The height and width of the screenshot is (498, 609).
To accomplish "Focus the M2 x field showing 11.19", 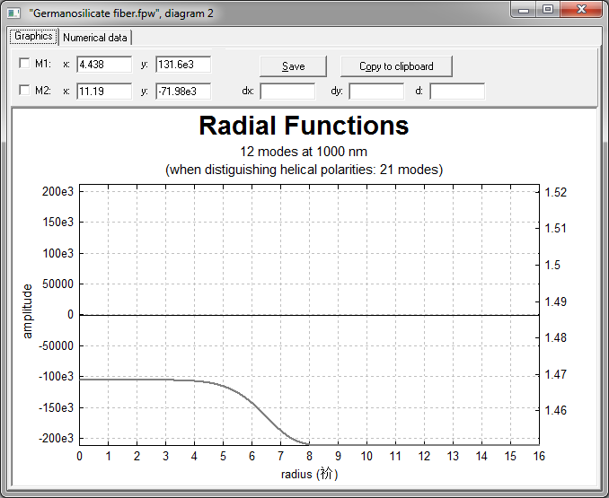I will 104,92.
